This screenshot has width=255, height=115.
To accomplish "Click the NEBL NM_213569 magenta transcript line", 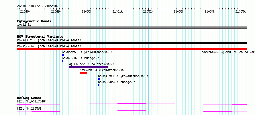I will click(132, 111).
